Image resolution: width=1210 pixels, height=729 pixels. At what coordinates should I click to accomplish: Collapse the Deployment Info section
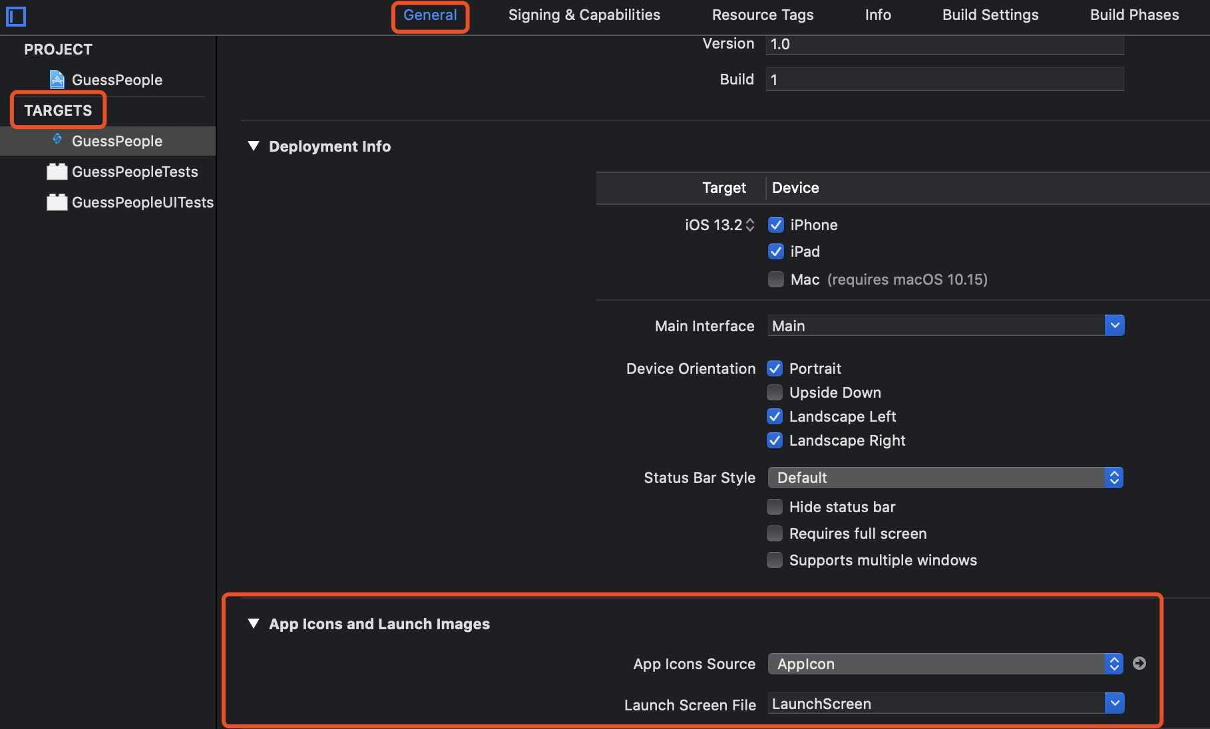(x=253, y=146)
